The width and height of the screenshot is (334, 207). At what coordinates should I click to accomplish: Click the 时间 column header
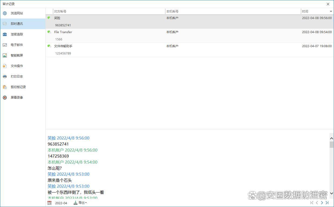[317, 12]
